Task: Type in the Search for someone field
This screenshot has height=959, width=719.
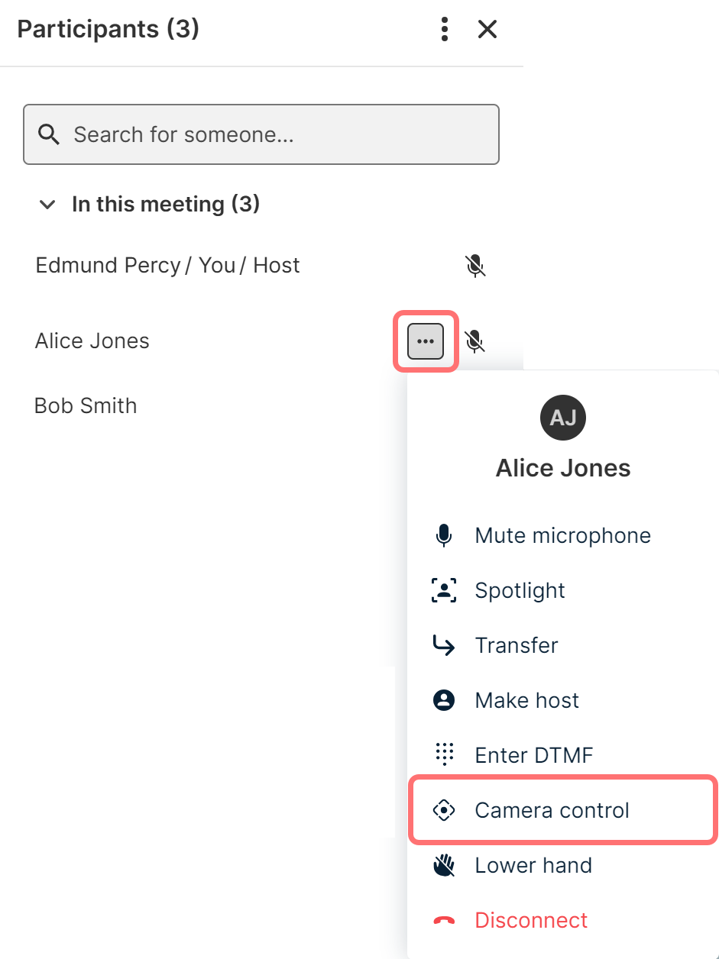Action: click(x=275, y=135)
